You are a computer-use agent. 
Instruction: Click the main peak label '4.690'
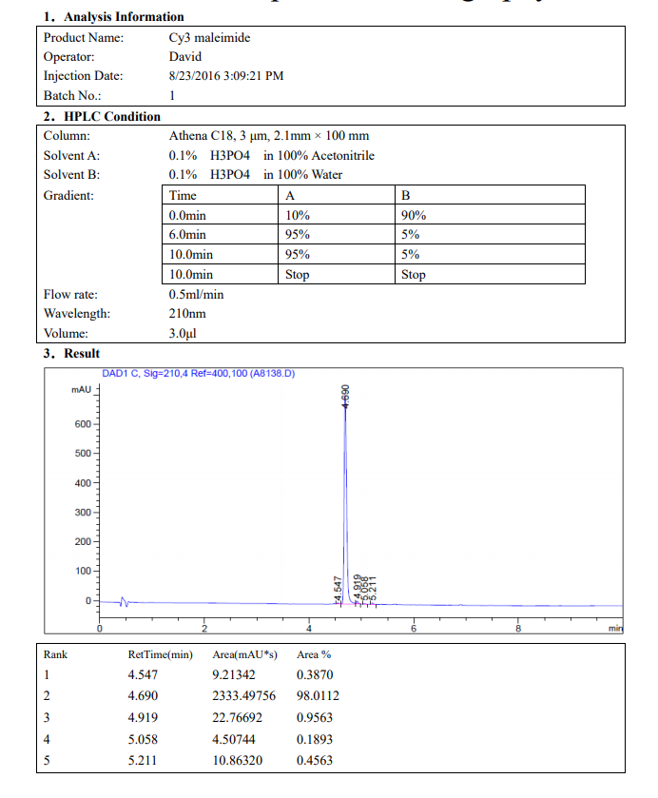(x=345, y=397)
